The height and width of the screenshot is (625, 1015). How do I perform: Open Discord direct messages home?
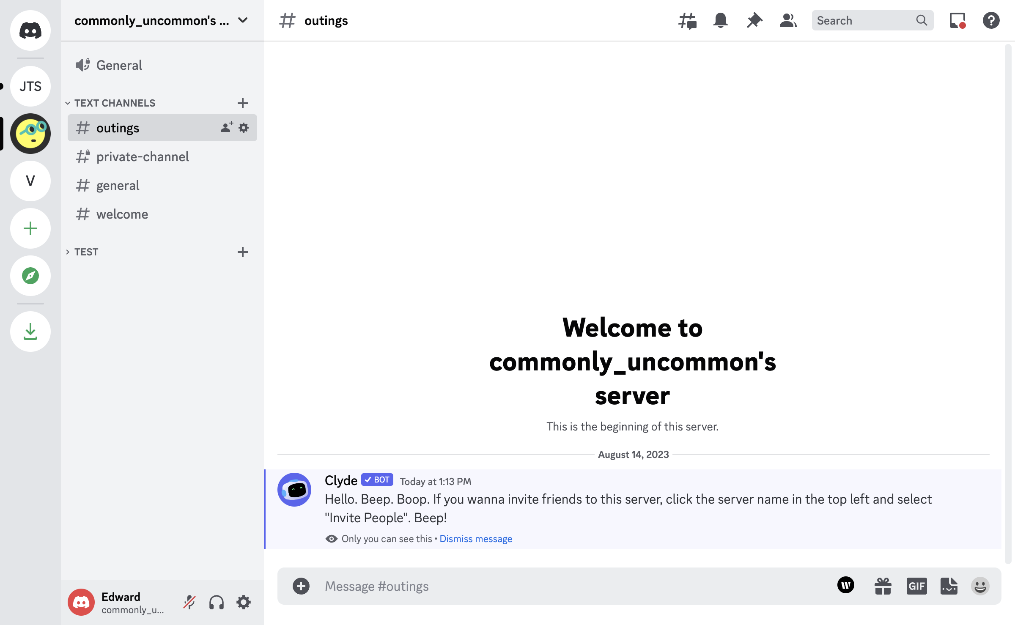(x=30, y=30)
